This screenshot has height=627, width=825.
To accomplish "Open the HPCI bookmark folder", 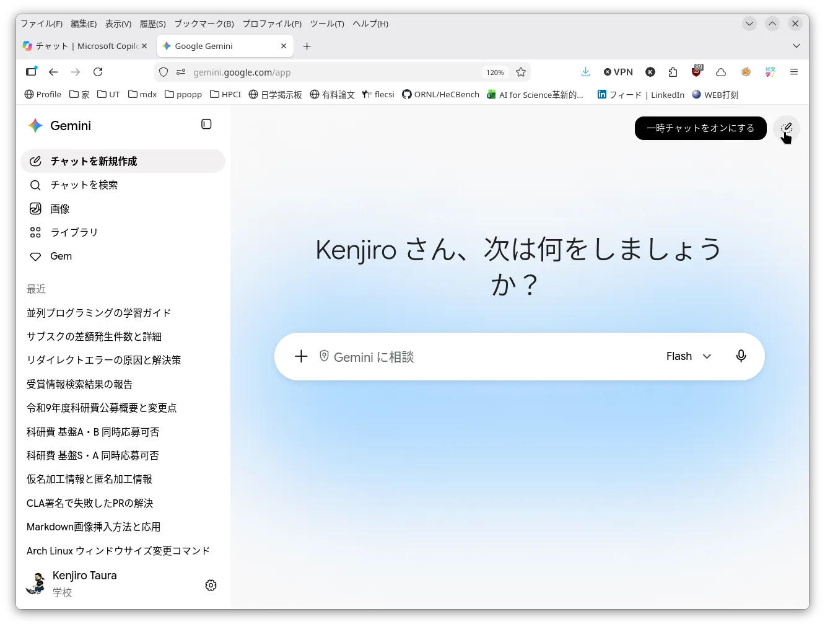I will (225, 94).
